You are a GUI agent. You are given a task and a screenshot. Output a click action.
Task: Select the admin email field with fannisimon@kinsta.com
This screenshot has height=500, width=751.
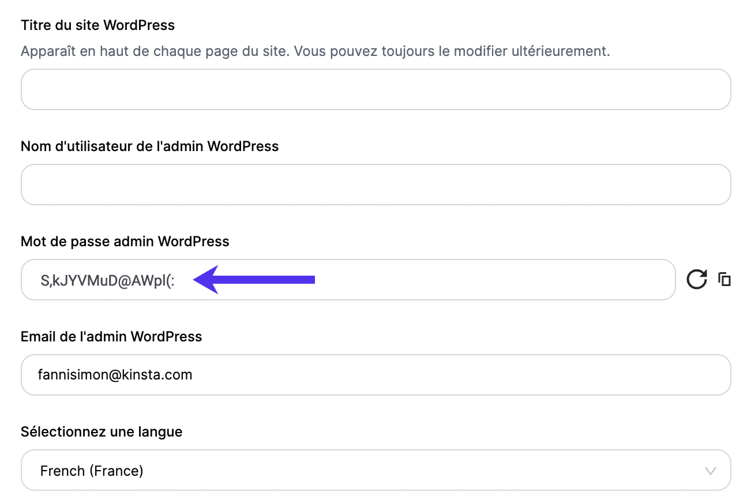point(116,375)
